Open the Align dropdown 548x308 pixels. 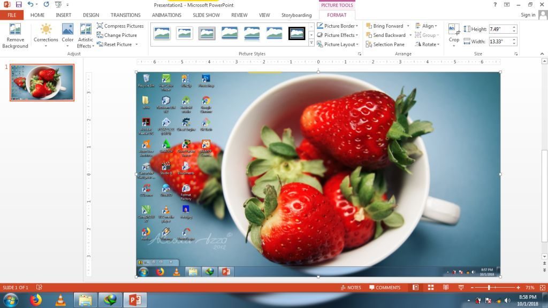[x=426, y=26]
